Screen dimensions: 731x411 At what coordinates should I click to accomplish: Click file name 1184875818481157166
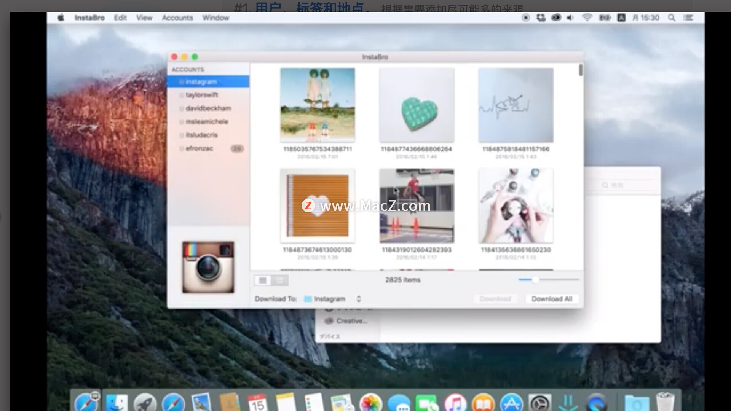pyautogui.click(x=516, y=149)
